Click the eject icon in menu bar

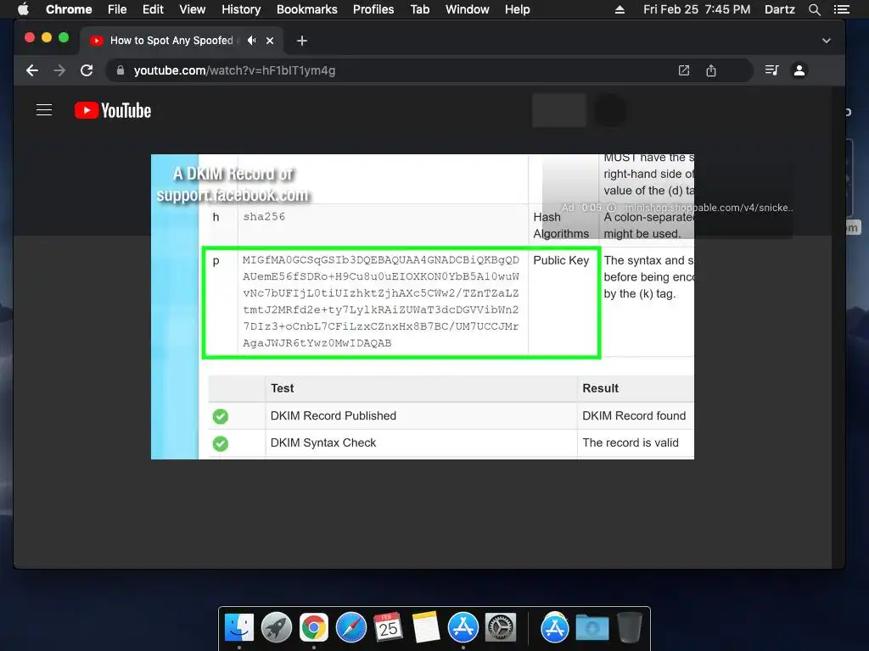(620, 9)
